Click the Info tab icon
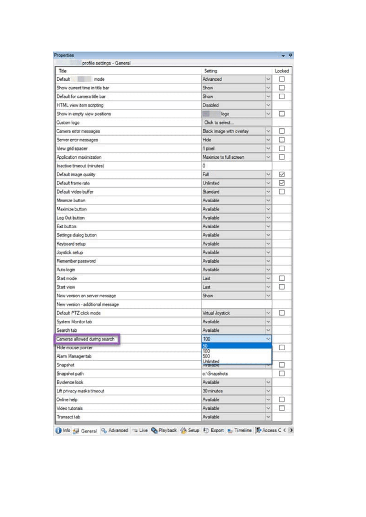366x517 pixels. click(58, 431)
